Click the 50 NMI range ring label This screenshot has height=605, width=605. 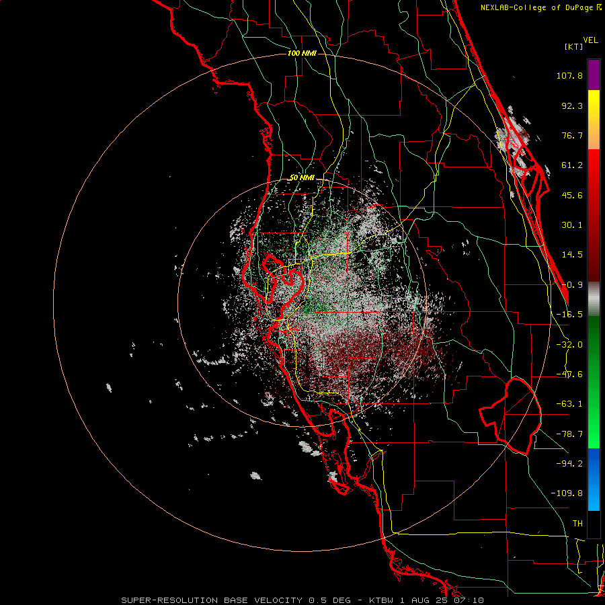point(302,178)
